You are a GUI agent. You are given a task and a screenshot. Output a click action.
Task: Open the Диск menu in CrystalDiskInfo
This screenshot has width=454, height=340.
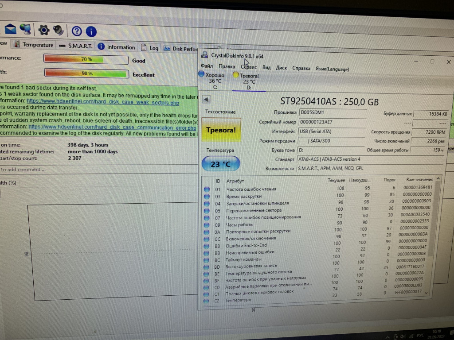[281, 68]
